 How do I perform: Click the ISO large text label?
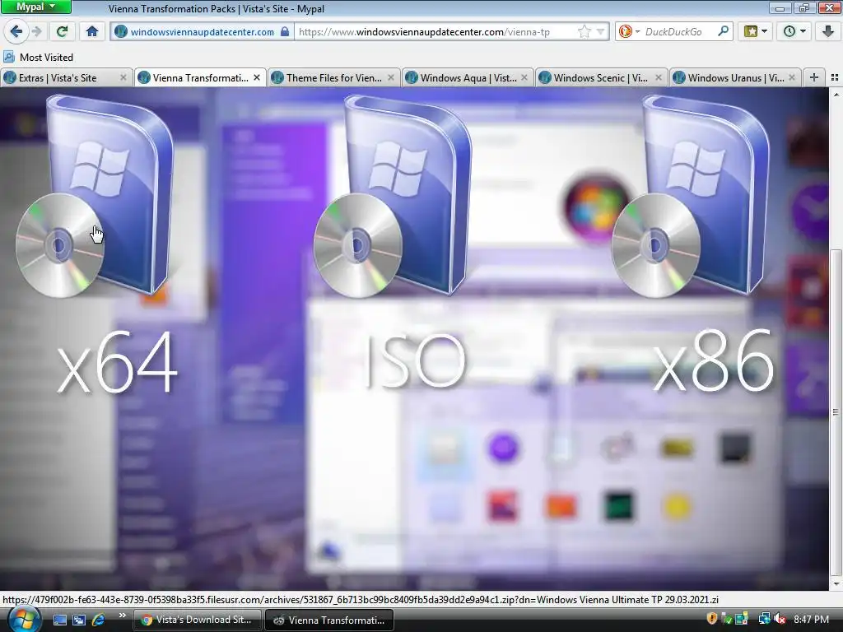pos(416,361)
